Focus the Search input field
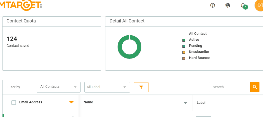The image size is (263, 117). click(230, 87)
